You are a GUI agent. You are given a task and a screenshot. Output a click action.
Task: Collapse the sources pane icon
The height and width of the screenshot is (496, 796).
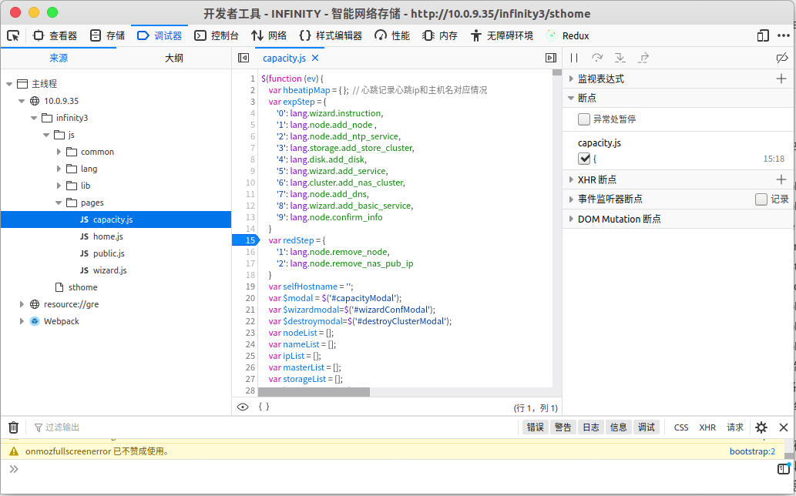click(244, 58)
